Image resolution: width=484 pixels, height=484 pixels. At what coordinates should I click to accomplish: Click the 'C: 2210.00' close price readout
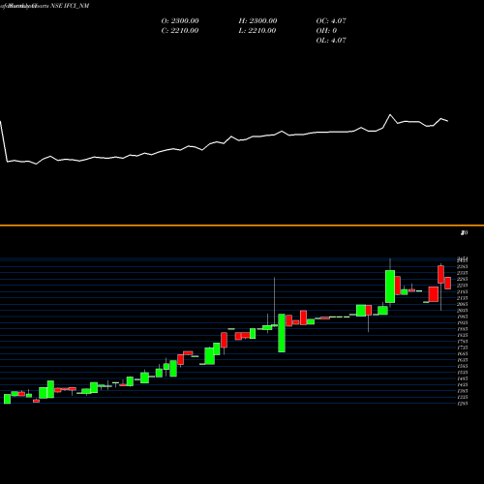[x=180, y=31]
